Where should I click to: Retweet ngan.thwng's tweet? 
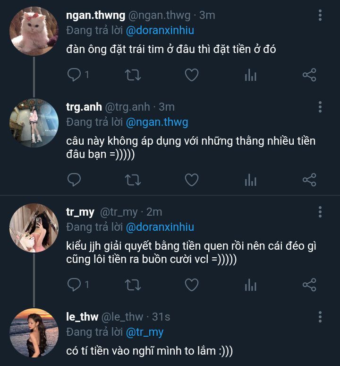[x=132, y=75]
